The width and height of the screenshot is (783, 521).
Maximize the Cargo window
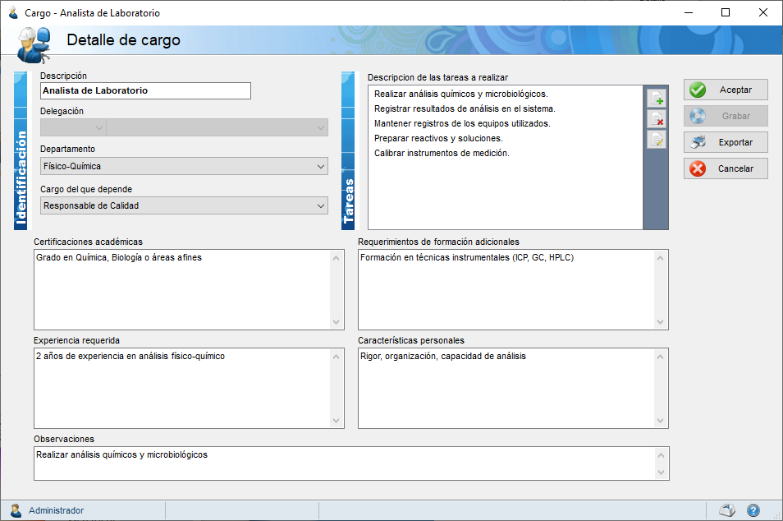[x=726, y=13]
